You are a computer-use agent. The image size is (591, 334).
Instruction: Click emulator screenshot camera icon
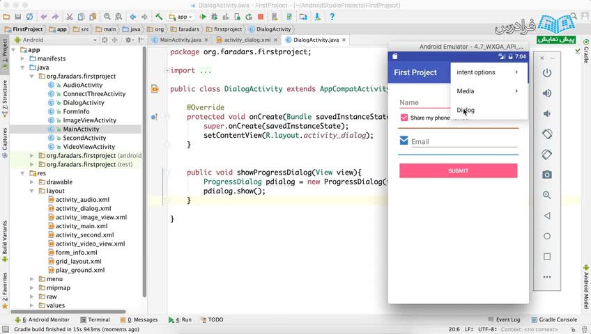coord(547,175)
